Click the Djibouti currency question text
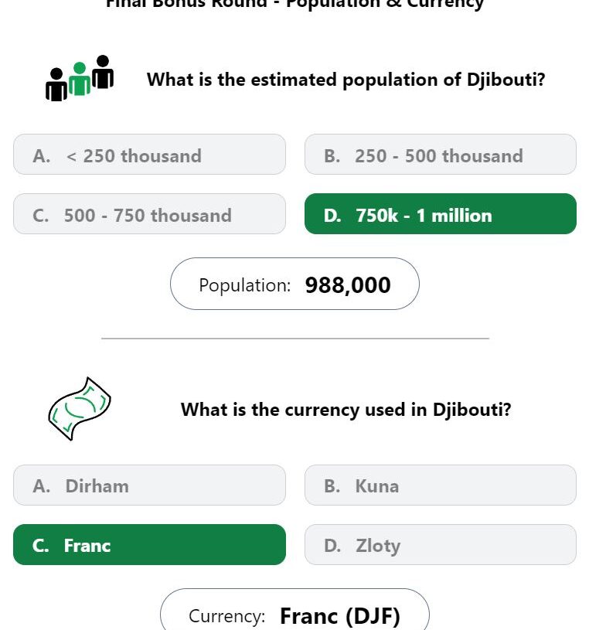 click(346, 410)
